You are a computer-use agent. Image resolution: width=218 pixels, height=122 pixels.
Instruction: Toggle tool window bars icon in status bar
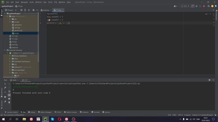pyautogui.click(x=2, y=115)
